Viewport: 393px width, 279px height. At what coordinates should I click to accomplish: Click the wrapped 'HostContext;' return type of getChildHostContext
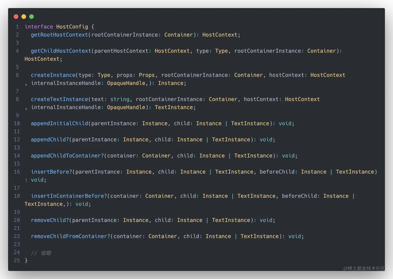(43, 59)
